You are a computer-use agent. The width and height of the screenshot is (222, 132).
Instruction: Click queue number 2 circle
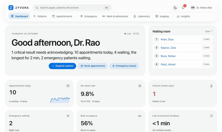click(156, 48)
